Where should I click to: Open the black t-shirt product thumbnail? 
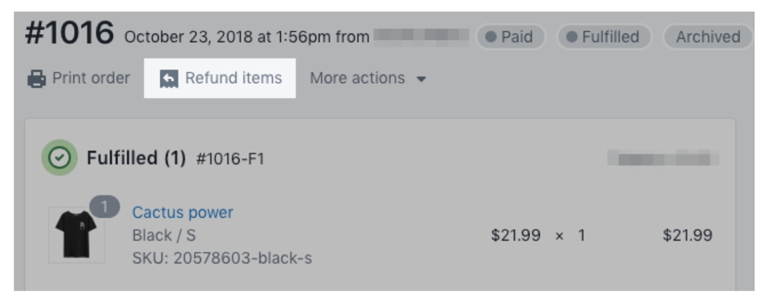[x=76, y=233]
